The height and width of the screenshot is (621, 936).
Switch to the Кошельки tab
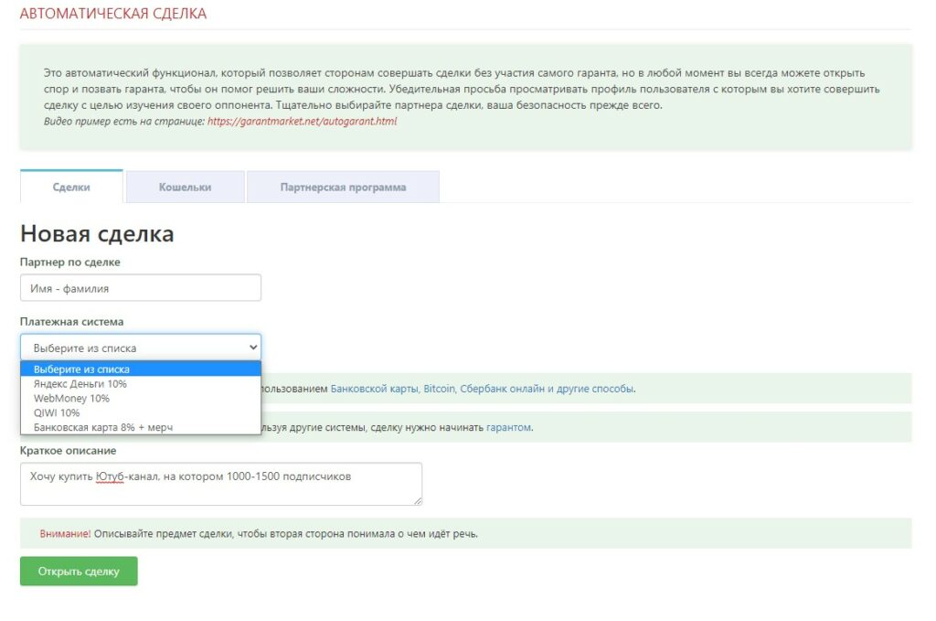point(185,187)
